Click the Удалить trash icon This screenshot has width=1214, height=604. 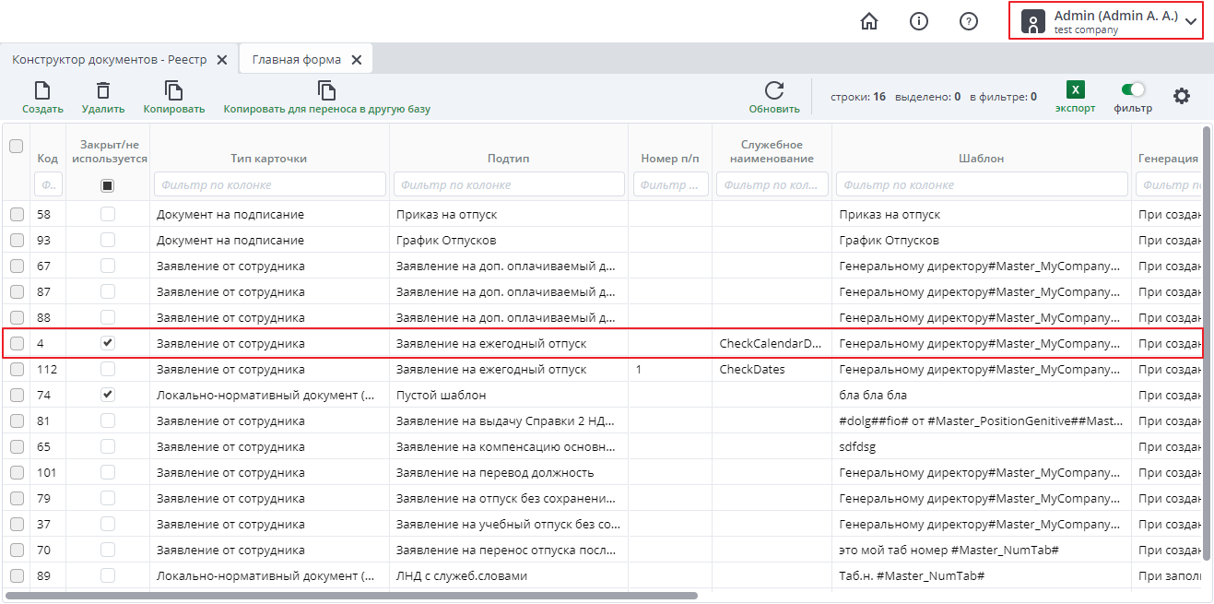[x=103, y=91]
